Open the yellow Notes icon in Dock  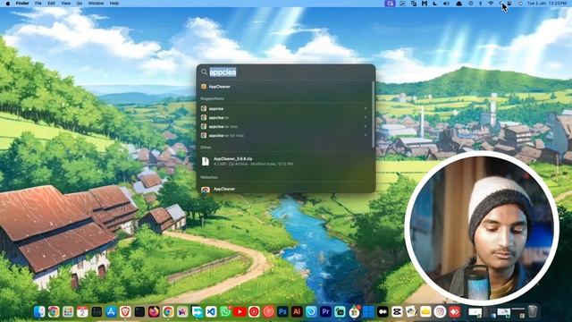[x=425, y=312]
